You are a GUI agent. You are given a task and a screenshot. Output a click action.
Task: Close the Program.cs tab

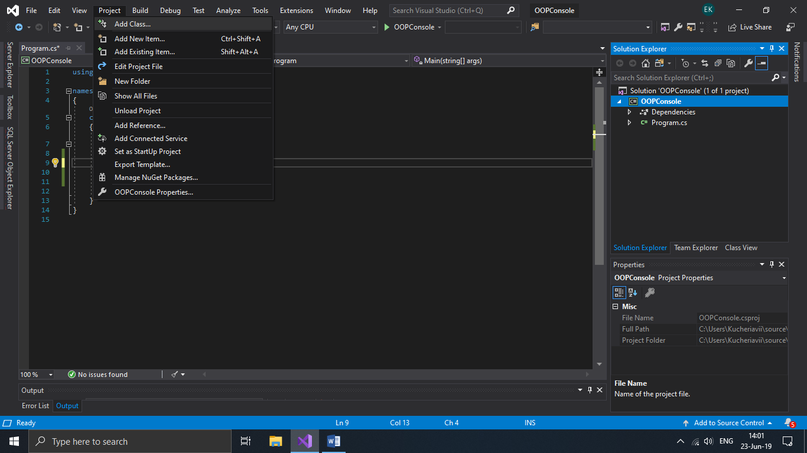(x=80, y=48)
